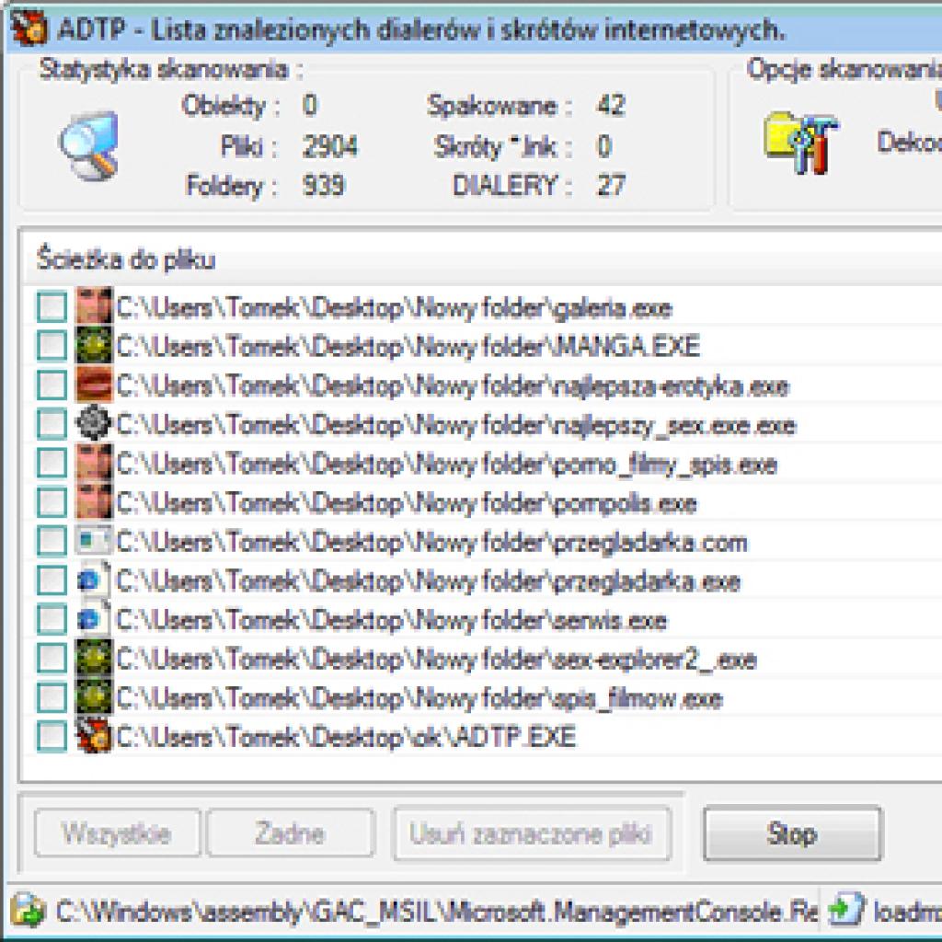Click the lips icon of najlepsza-erotyka.exe
Viewport: 942px width, 942px height.
coord(94,384)
